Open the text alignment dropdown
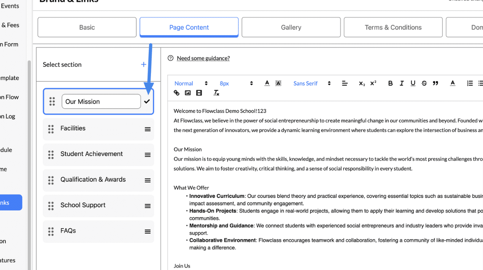The image size is (483, 270). point(345,84)
